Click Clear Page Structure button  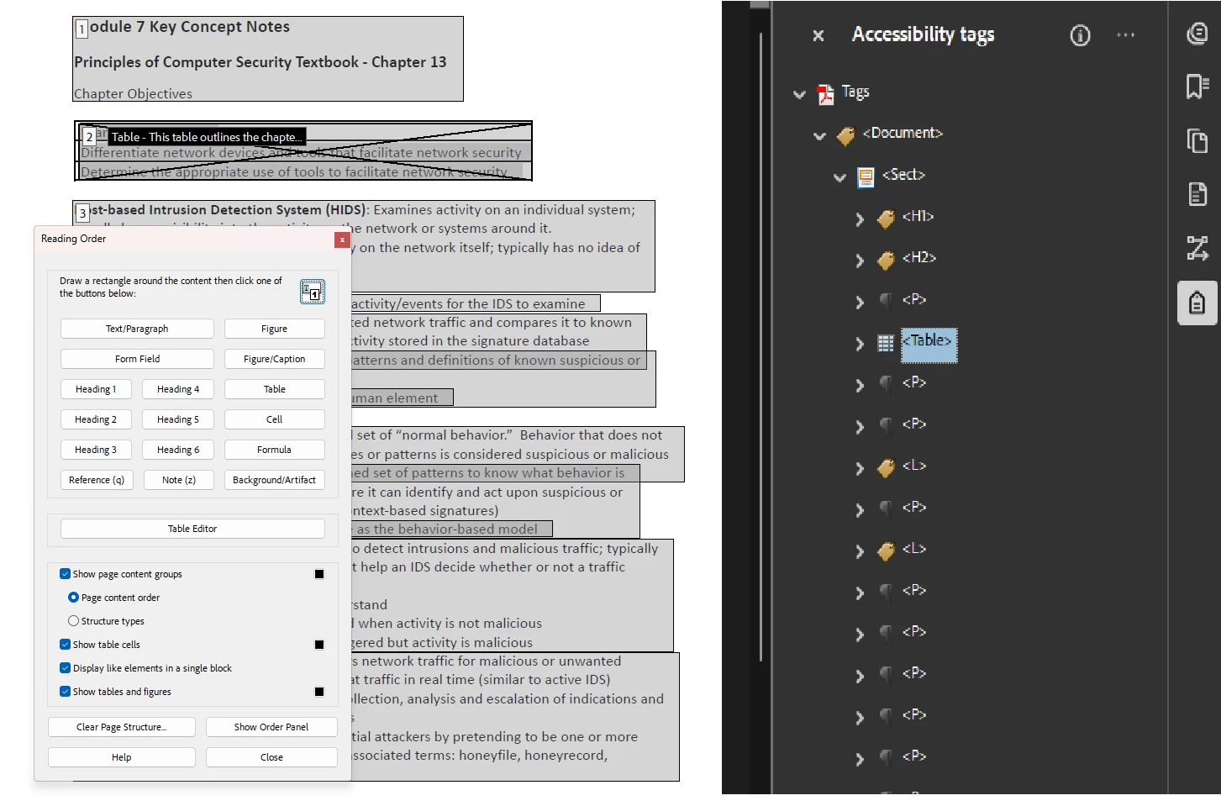point(122,727)
